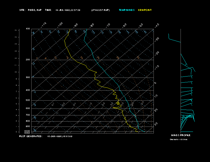This screenshot has height=162, width=210.
Task: Select the "FIXED, KAP" site name text
Action: pyautogui.click(x=35, y=10)
